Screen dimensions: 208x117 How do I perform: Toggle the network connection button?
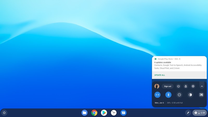click(x=158, y=95)
